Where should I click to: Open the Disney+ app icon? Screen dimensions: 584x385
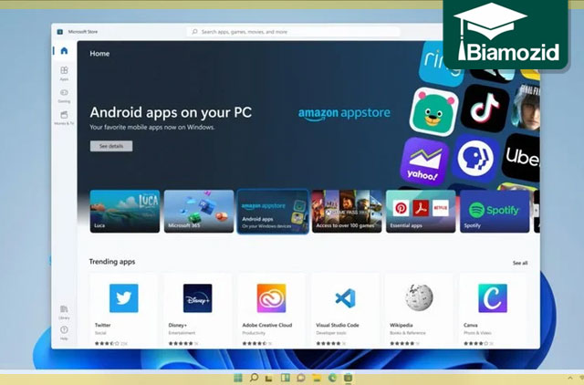[x=197, y=297]
